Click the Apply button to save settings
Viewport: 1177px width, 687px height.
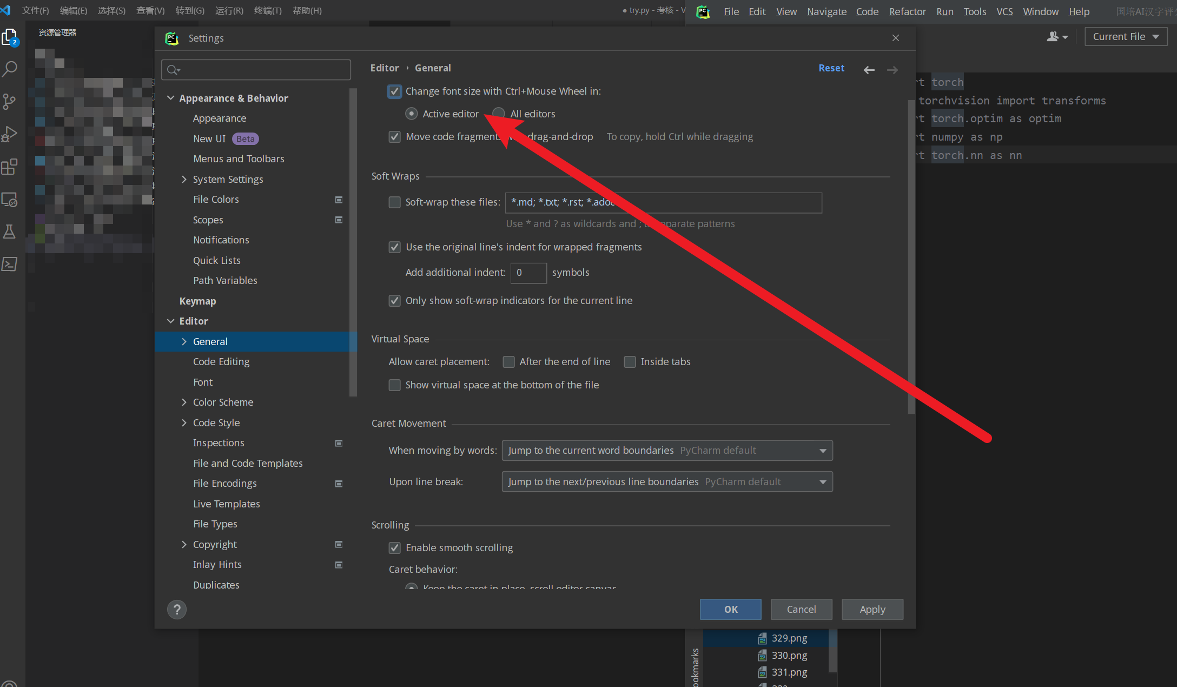pyautogui.click(x=871, y=609)
